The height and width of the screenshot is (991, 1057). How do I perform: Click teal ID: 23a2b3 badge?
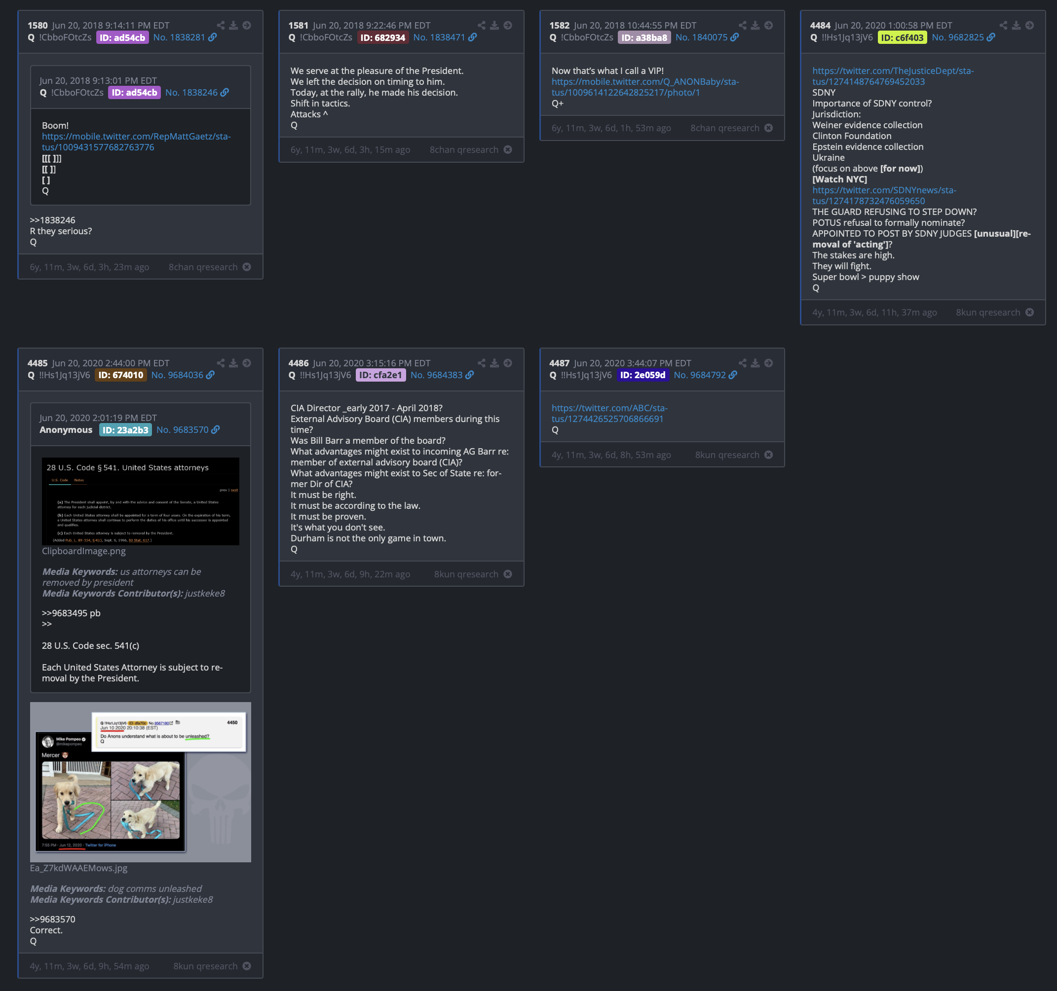[125, 430]
